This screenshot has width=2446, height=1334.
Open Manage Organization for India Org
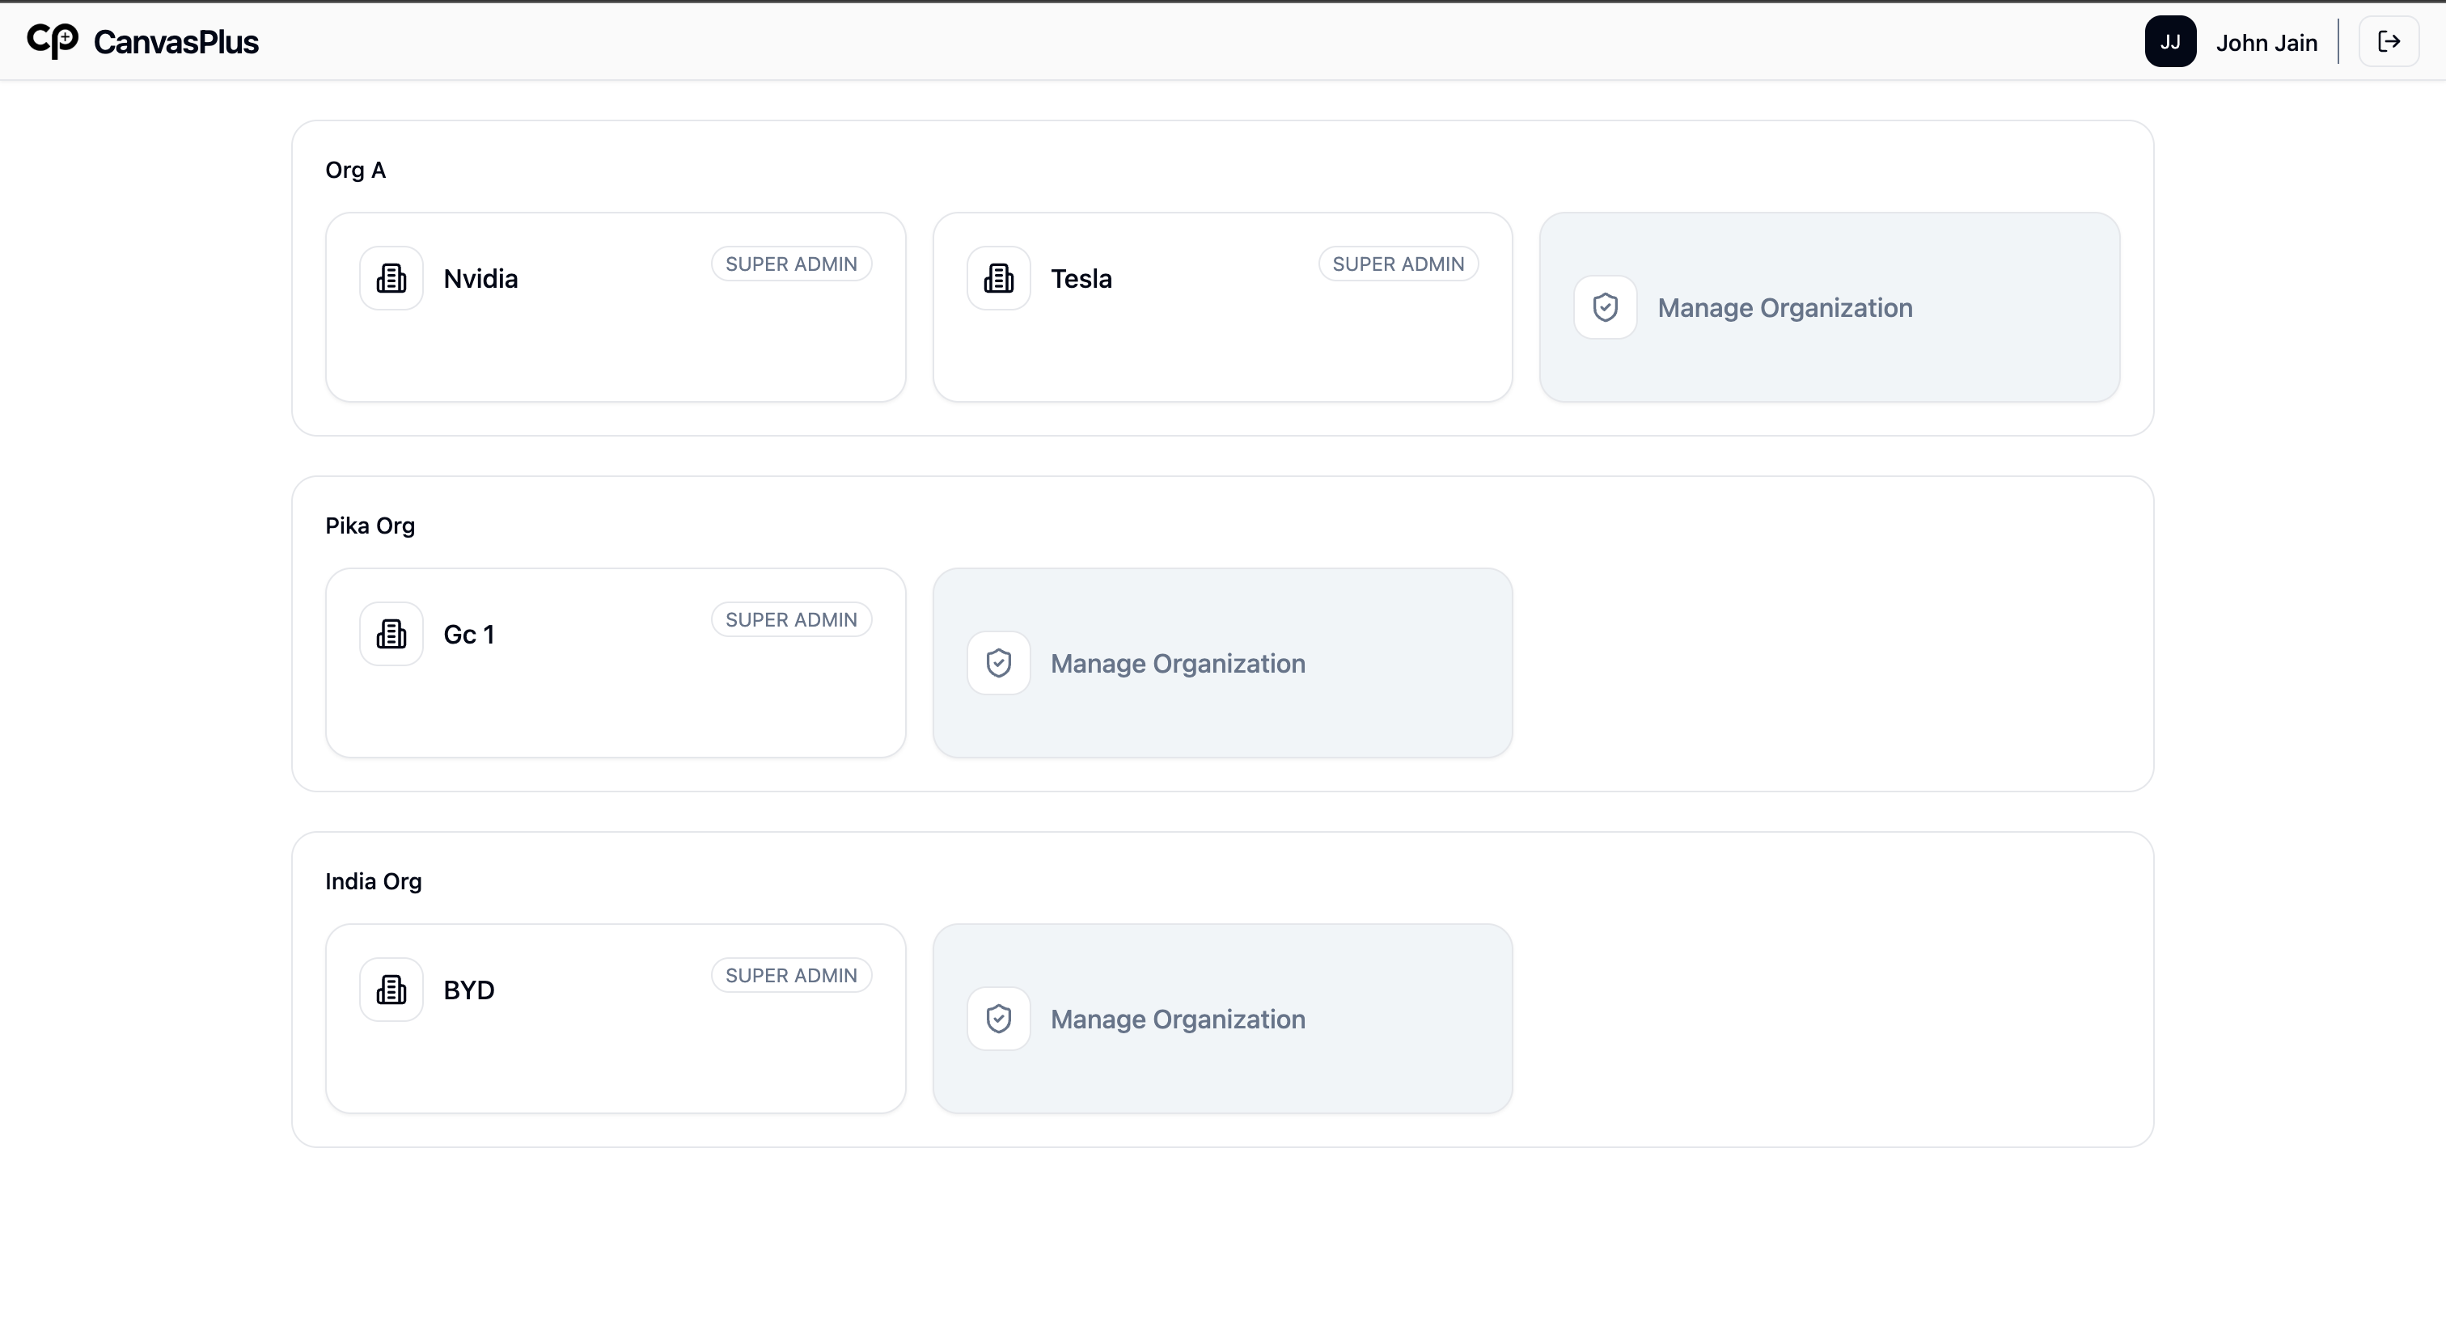[x=1222, y=1019]
